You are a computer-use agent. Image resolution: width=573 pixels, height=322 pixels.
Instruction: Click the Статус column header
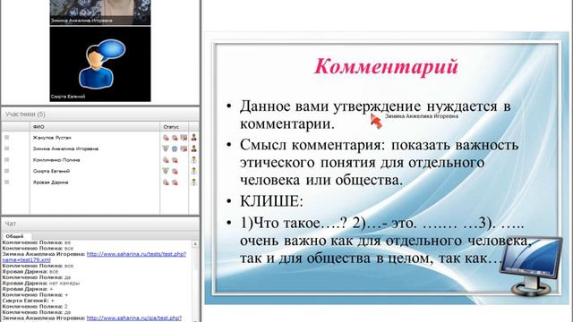point(174,127)
